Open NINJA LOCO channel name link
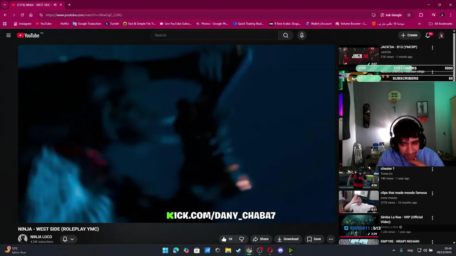Screen dimensions: 456x256 tap(41, 237)
